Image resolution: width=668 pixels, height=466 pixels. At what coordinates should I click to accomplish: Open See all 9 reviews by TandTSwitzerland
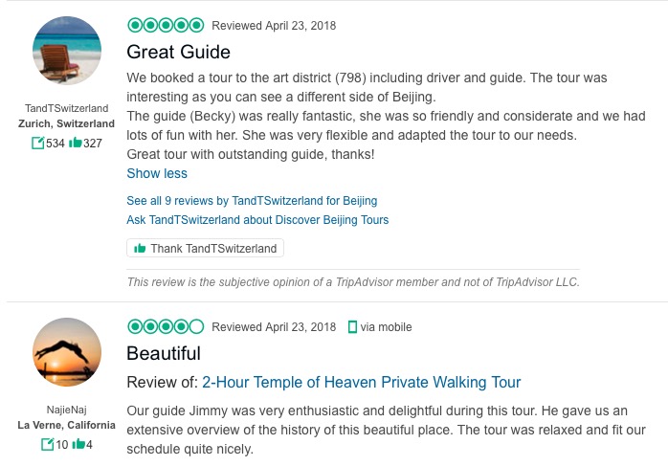pos(252,201)
